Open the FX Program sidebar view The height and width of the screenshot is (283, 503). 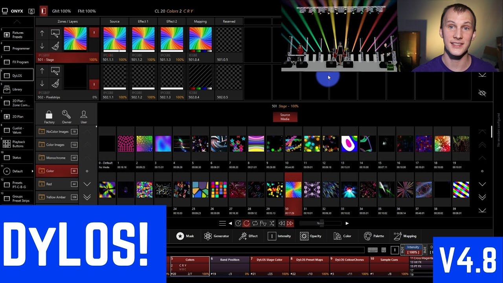coord(17,62)
